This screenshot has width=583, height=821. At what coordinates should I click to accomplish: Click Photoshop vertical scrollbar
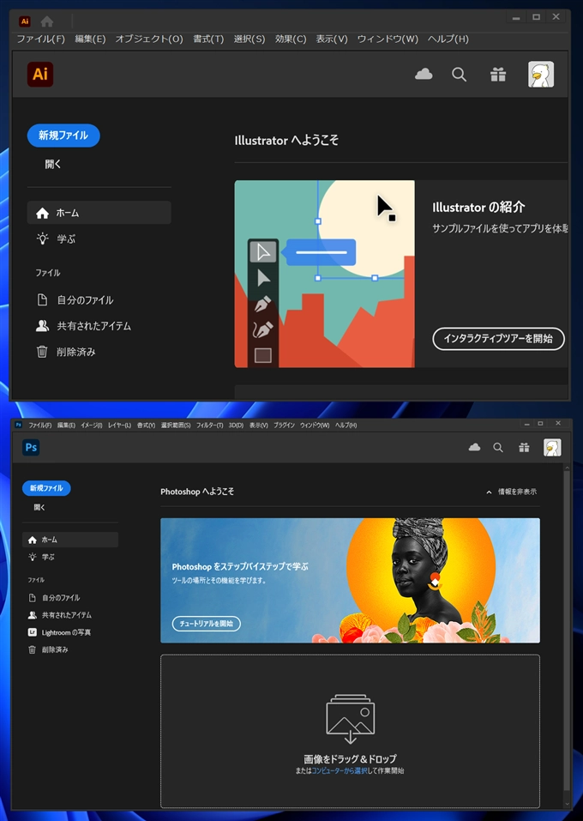[x=568, y=630]
